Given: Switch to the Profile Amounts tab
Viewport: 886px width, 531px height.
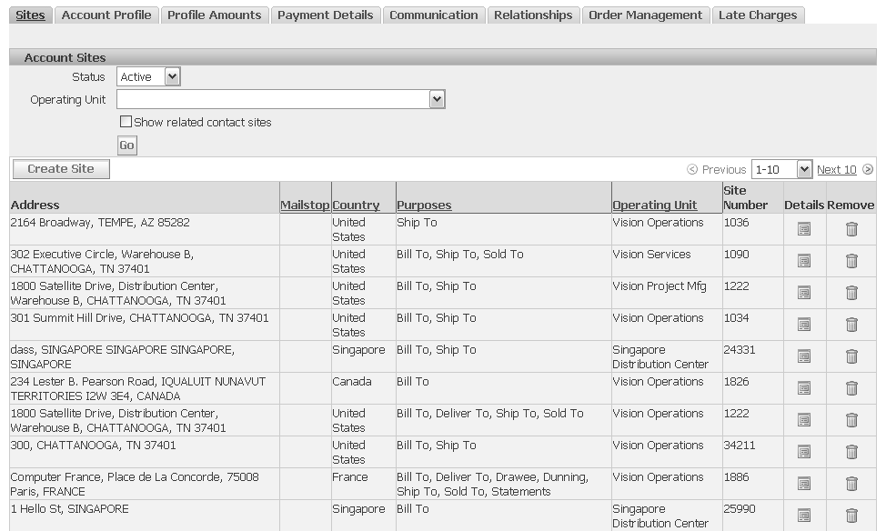Looking at the screenshot, I should [x=214, y=15].
